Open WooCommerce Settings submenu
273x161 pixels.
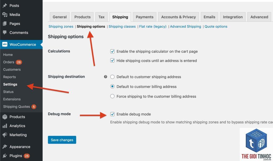(10, 84)
